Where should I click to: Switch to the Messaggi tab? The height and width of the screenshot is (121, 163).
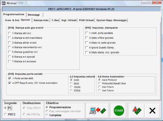point(34,15)
